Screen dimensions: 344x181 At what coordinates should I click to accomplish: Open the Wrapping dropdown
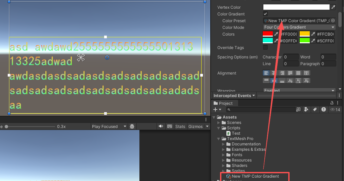(x=299, y=90)
